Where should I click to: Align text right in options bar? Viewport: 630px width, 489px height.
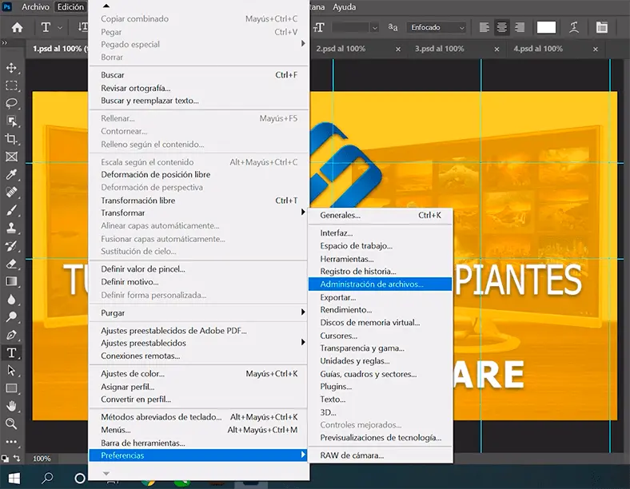[520, 27]
